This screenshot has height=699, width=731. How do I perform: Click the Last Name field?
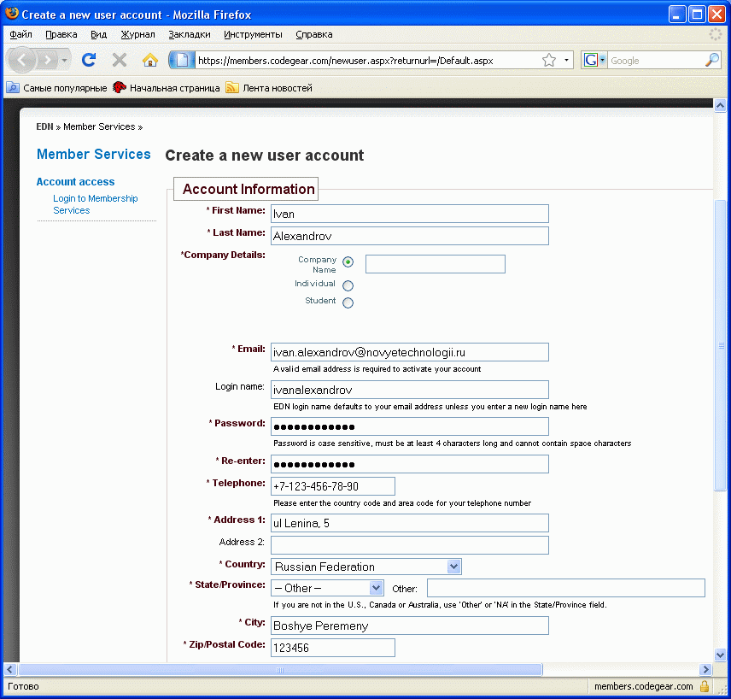[x=409, y=236]
